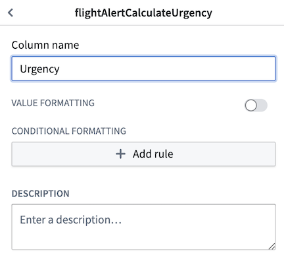
Task: Add a conditional formatting rule
Action: (143, 154)
